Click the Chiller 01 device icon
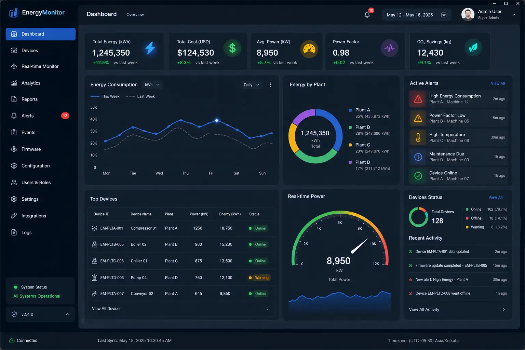525x350 pixels. (x=95, y=261)
